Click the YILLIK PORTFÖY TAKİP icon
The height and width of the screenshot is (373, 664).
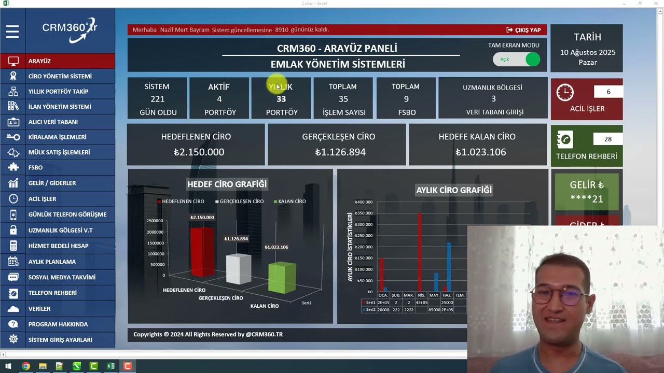pos(13,92)
